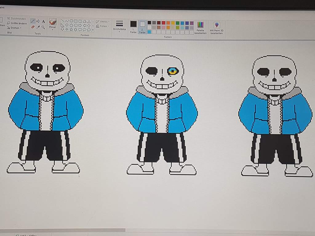
Task: Activate the 2. Farbe color slot
Action: (142, 27)
